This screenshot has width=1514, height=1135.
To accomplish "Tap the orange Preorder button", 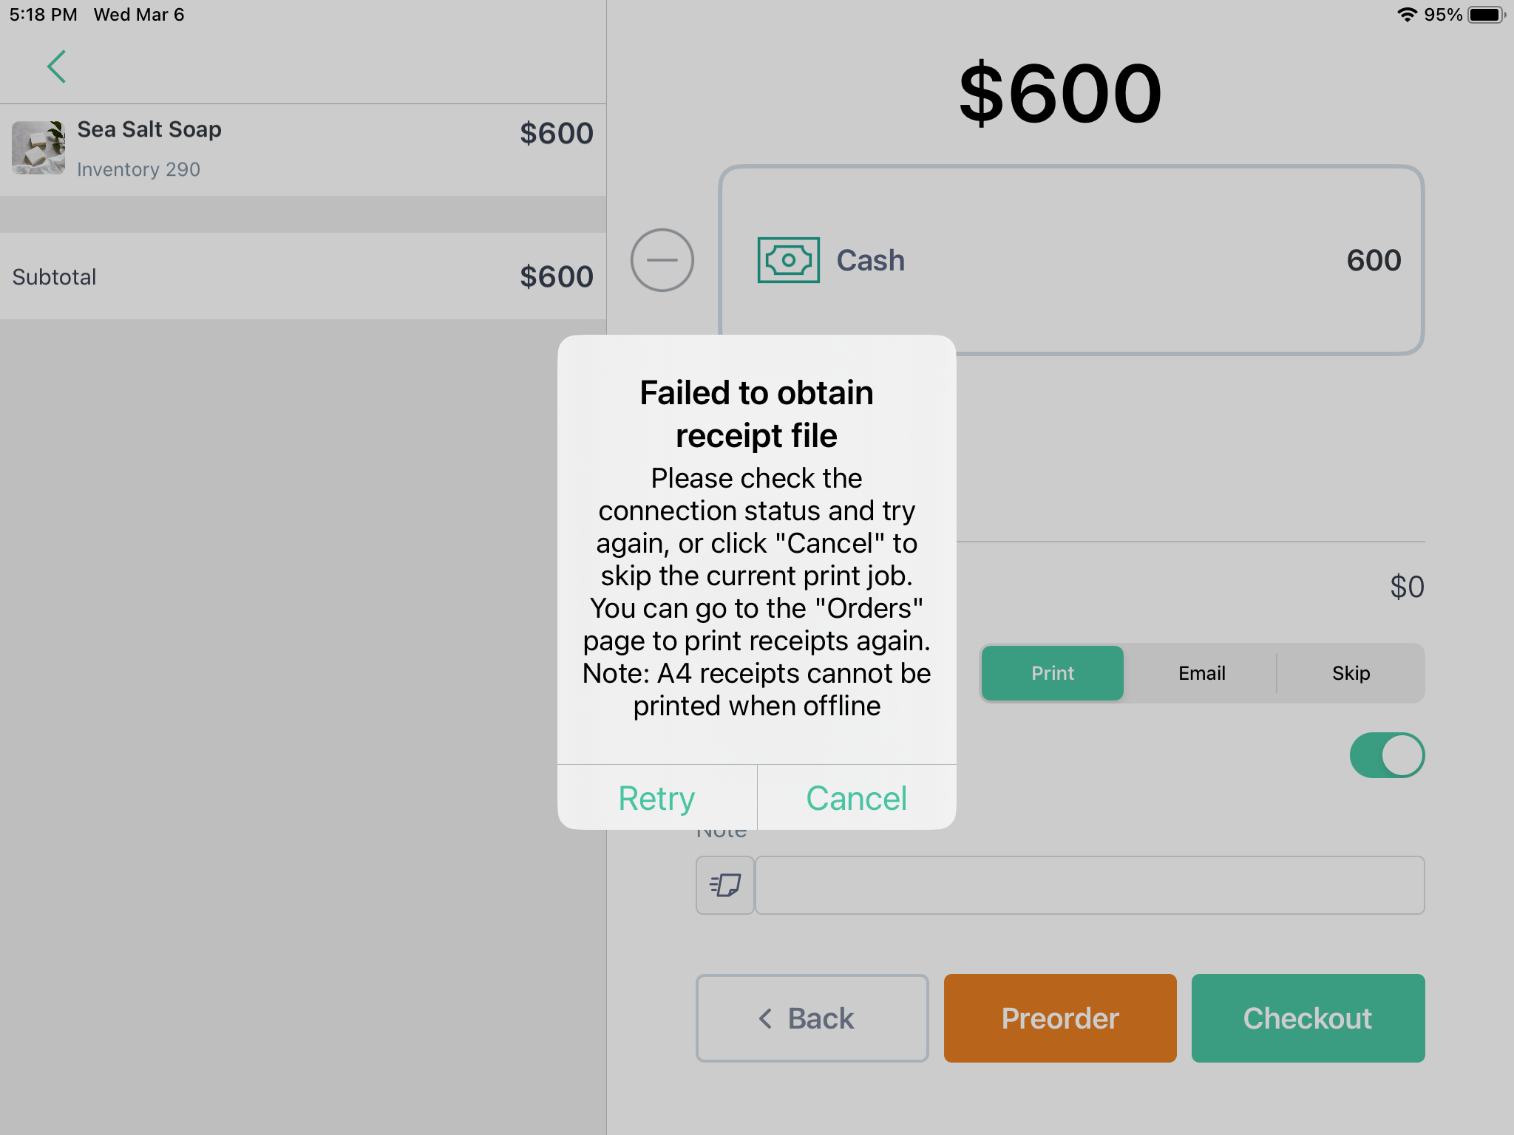I will [x=1060, y=1018].
